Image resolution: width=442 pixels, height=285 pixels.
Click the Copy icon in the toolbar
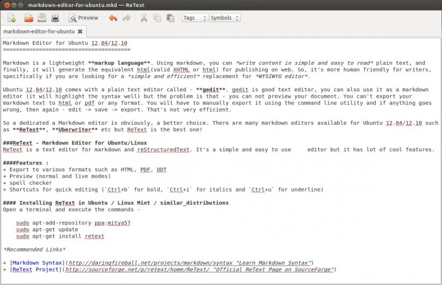pyautogui.click(x=157, y=18)
